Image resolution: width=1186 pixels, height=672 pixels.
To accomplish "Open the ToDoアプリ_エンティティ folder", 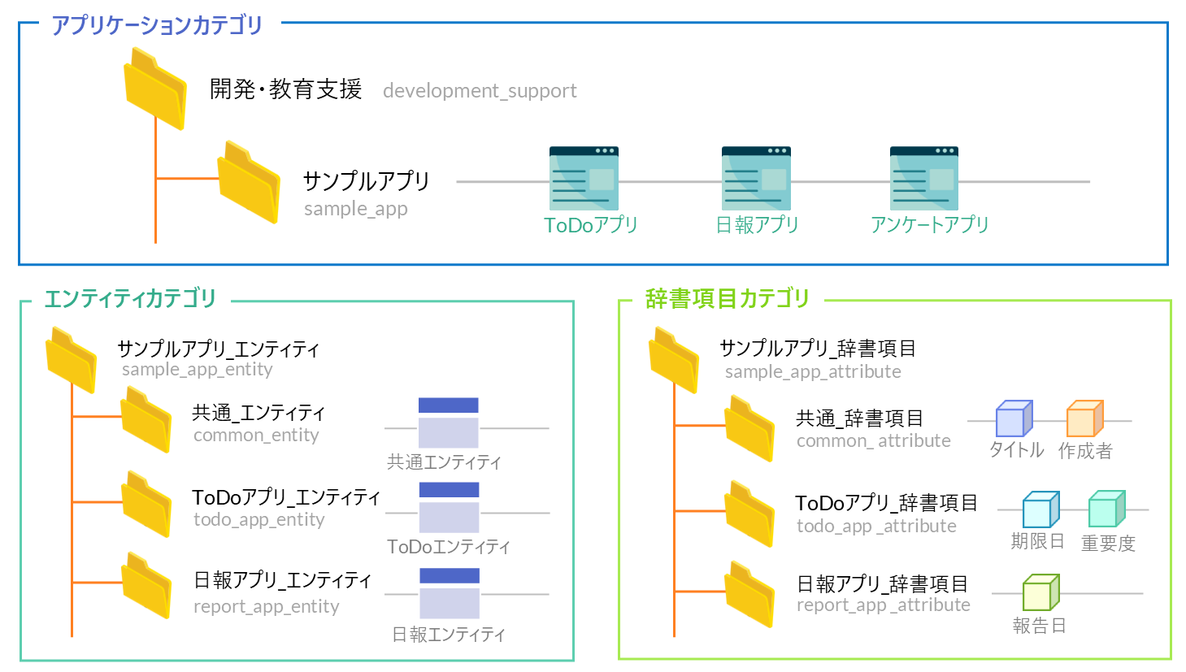I will coord(146,505).
